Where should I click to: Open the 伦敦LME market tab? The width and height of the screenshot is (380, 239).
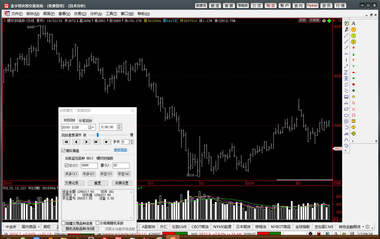[179, 227]
